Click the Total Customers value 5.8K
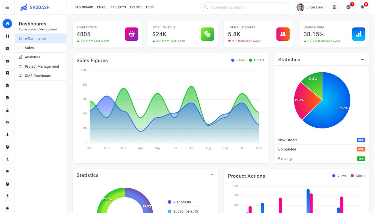This screenshot has width=374, height=213. point(234,34)
